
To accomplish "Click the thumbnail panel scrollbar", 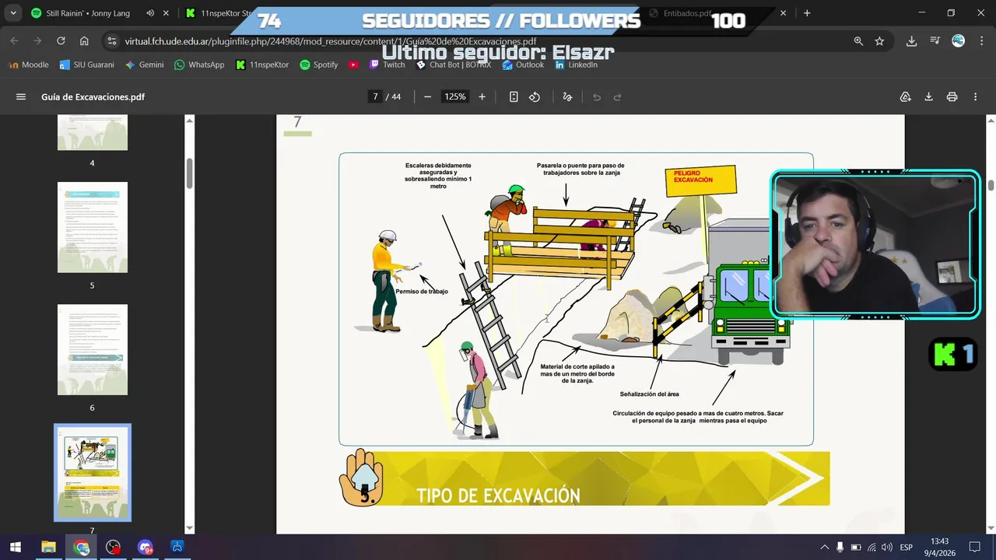I will point(189,173).
